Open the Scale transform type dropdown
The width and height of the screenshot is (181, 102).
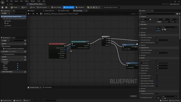pyautogui.click(x=145, y=20)
